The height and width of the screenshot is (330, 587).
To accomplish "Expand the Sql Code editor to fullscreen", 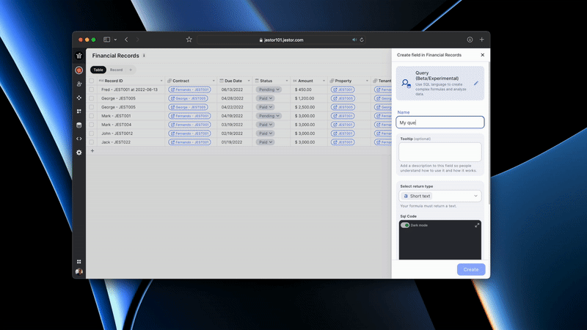I will (x=477, y=225).
